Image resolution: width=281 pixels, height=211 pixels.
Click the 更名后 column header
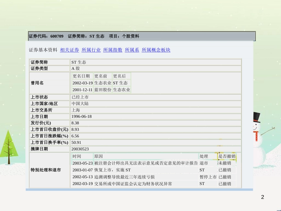(119, 76)
